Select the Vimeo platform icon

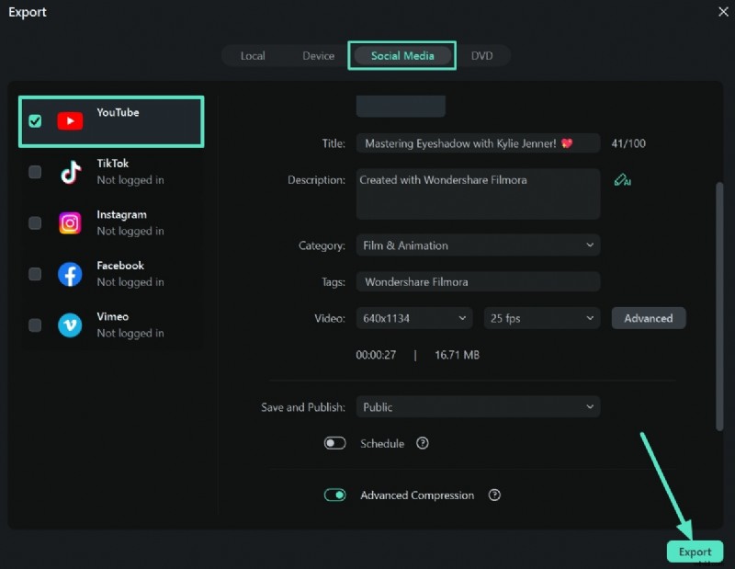[x=71, y=324]
